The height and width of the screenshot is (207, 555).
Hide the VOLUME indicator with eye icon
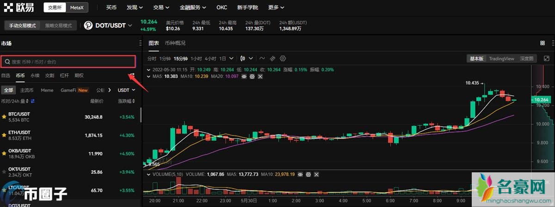[300, 175]
